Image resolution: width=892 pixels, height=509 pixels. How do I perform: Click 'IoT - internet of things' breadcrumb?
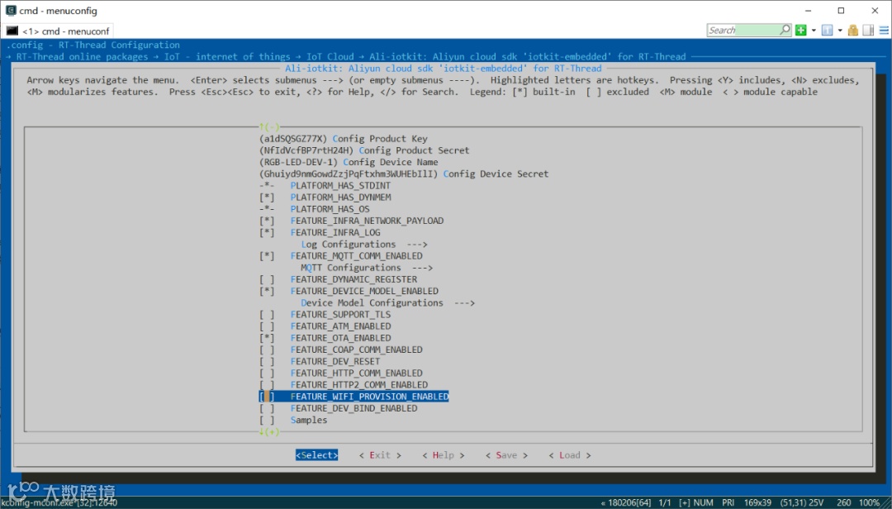tap(228, 56)
